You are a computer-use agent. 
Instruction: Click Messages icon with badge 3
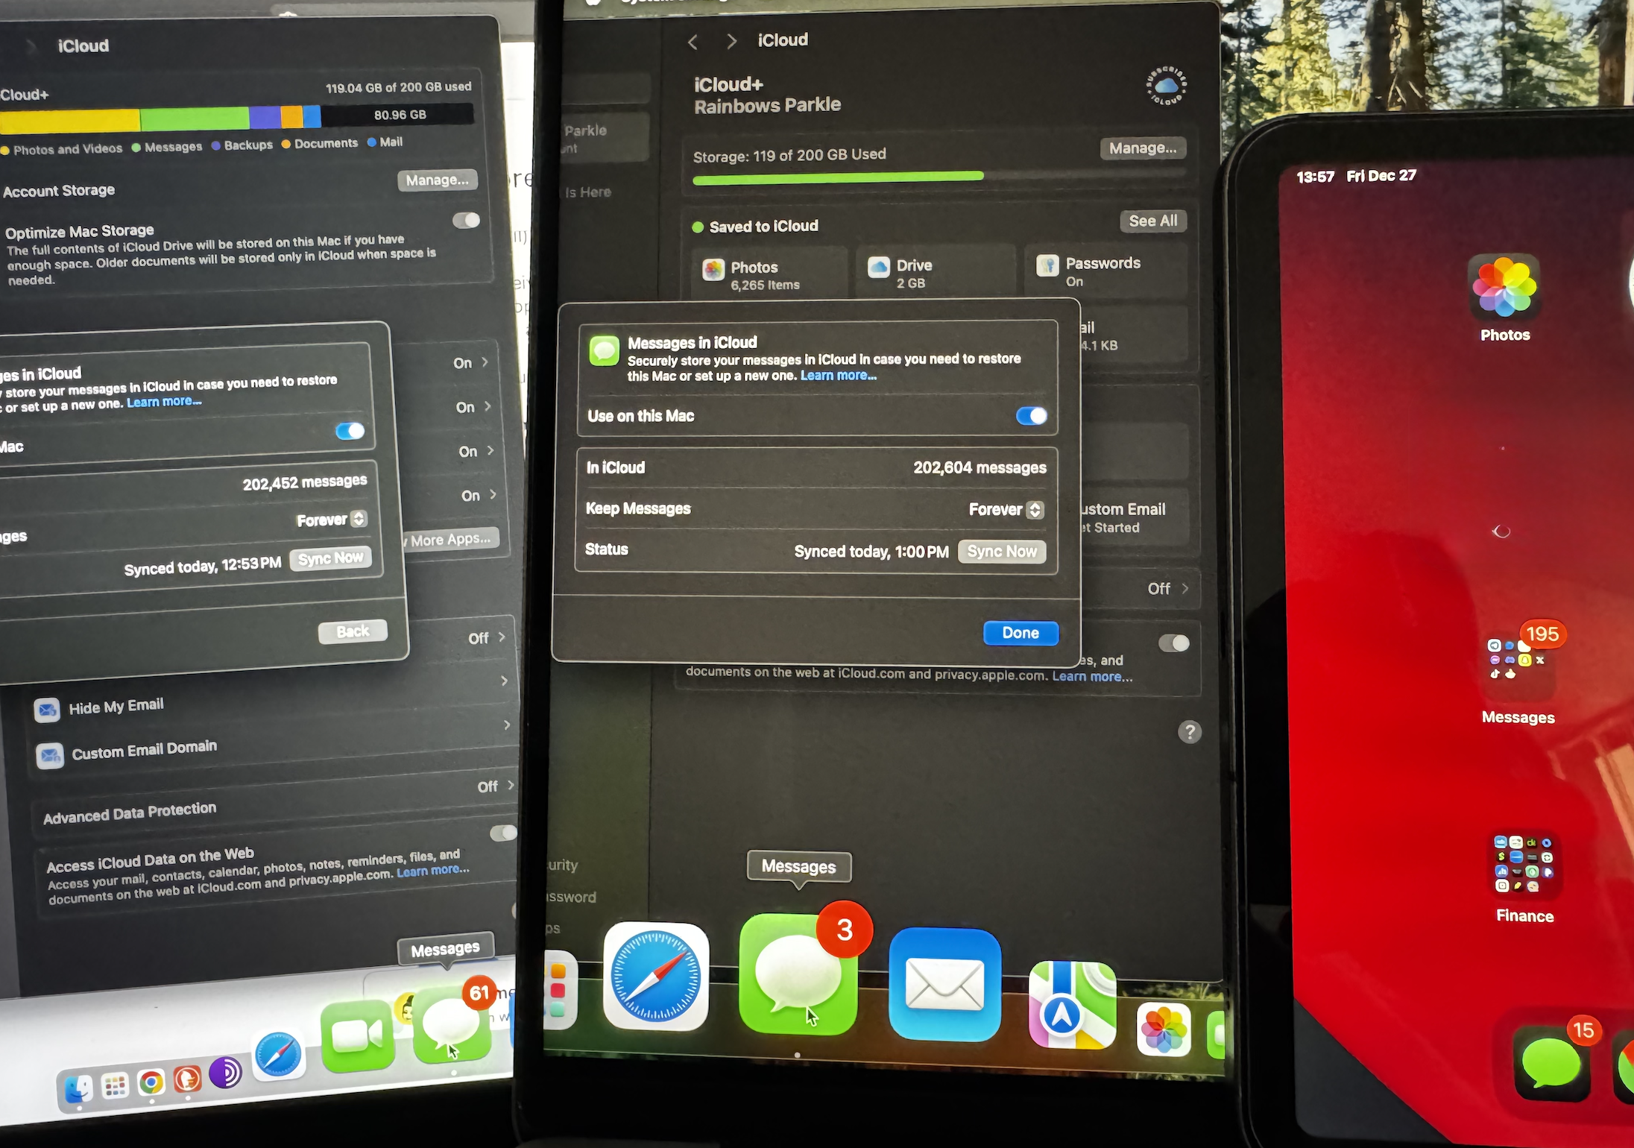click(x=798, y=974)
